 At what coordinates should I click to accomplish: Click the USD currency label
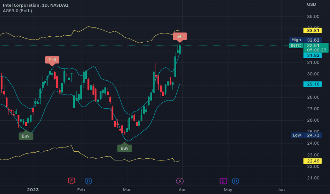click(312, 4)
